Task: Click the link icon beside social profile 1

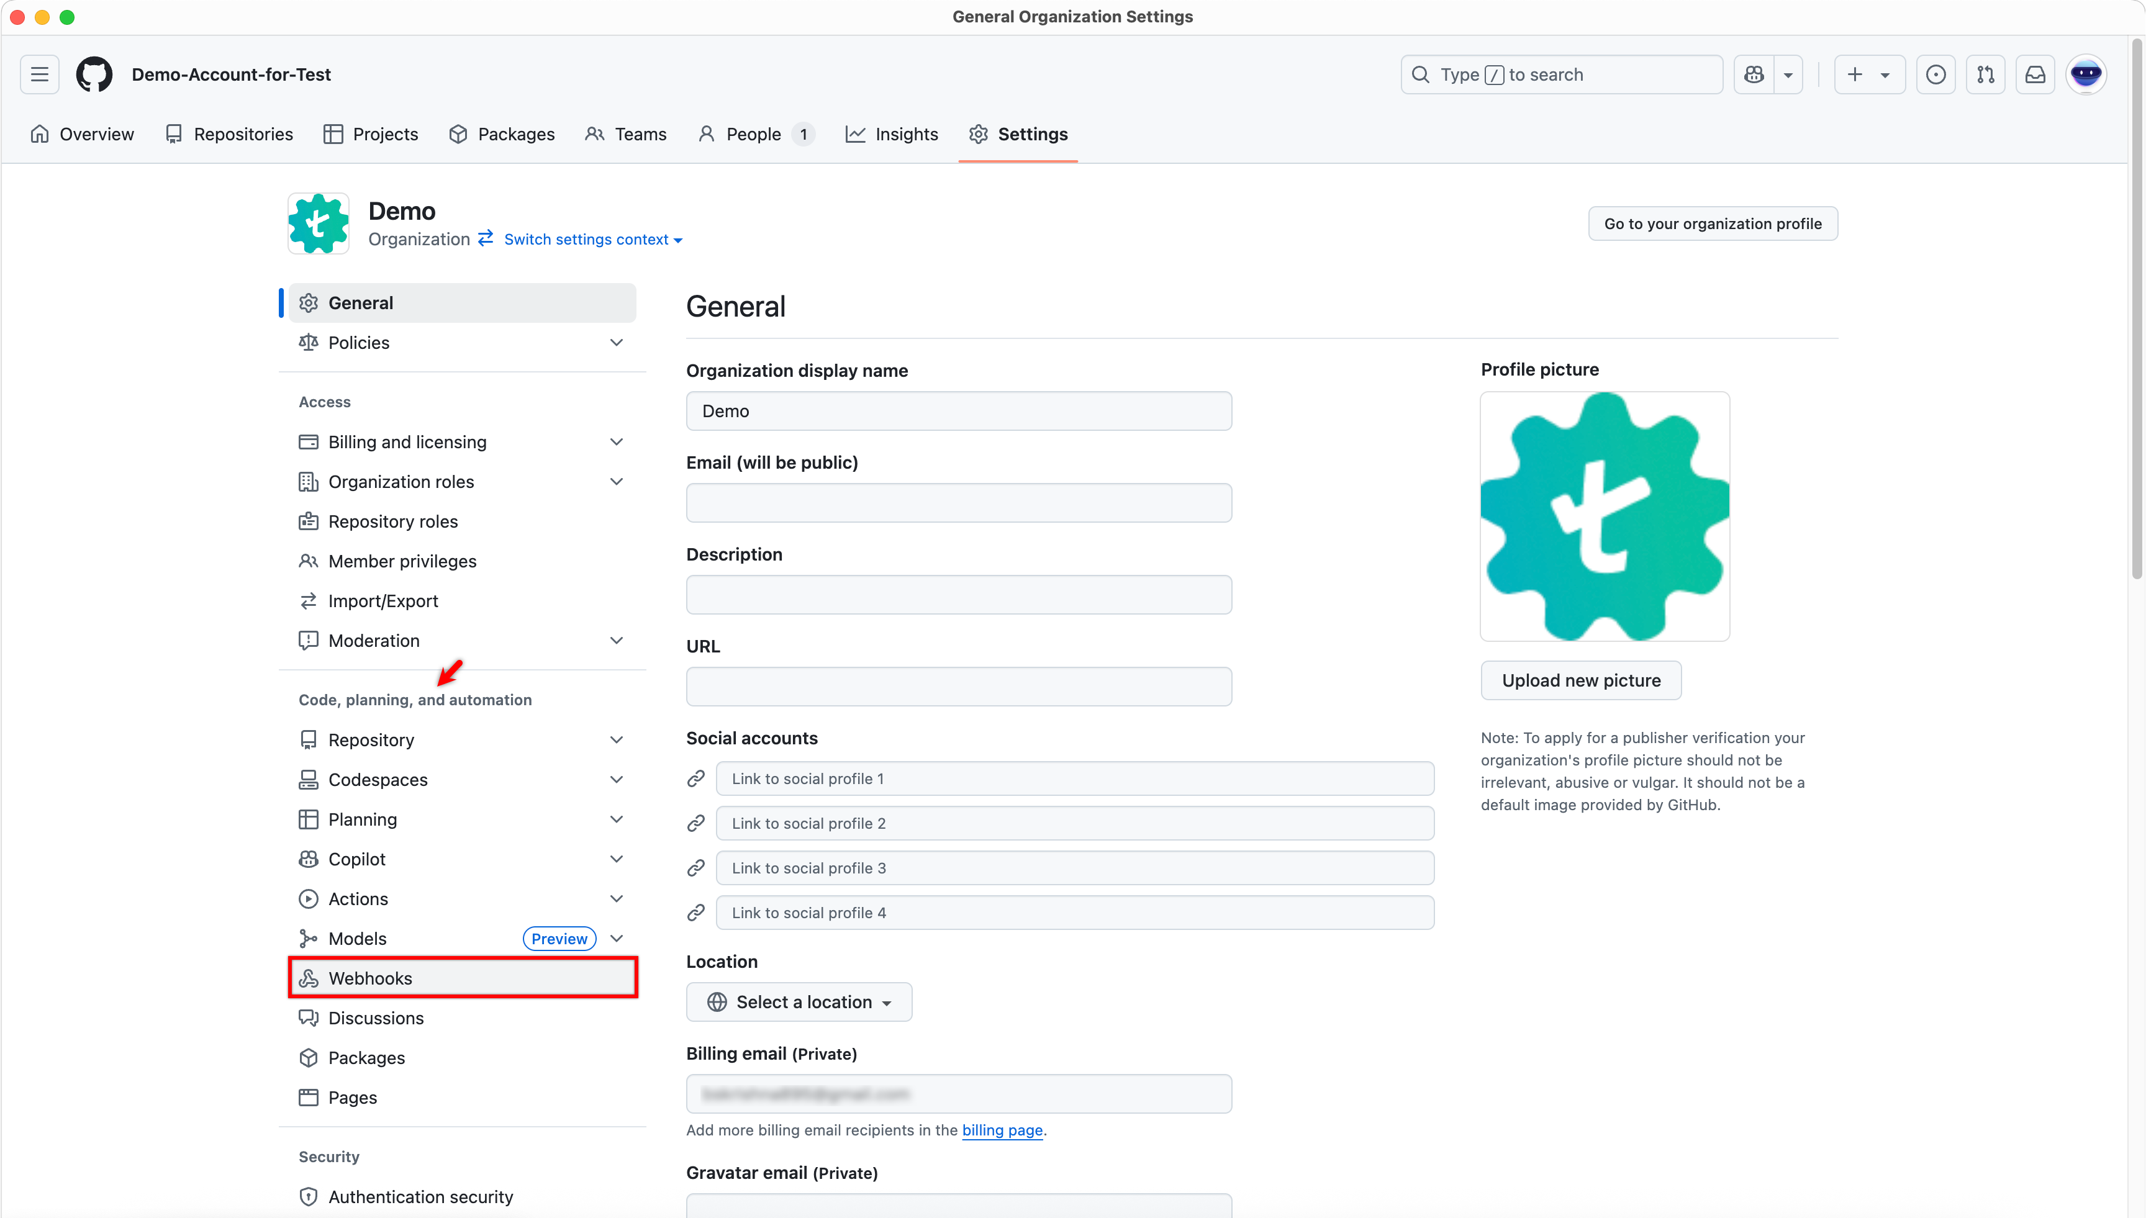Action: click(695, 778)
